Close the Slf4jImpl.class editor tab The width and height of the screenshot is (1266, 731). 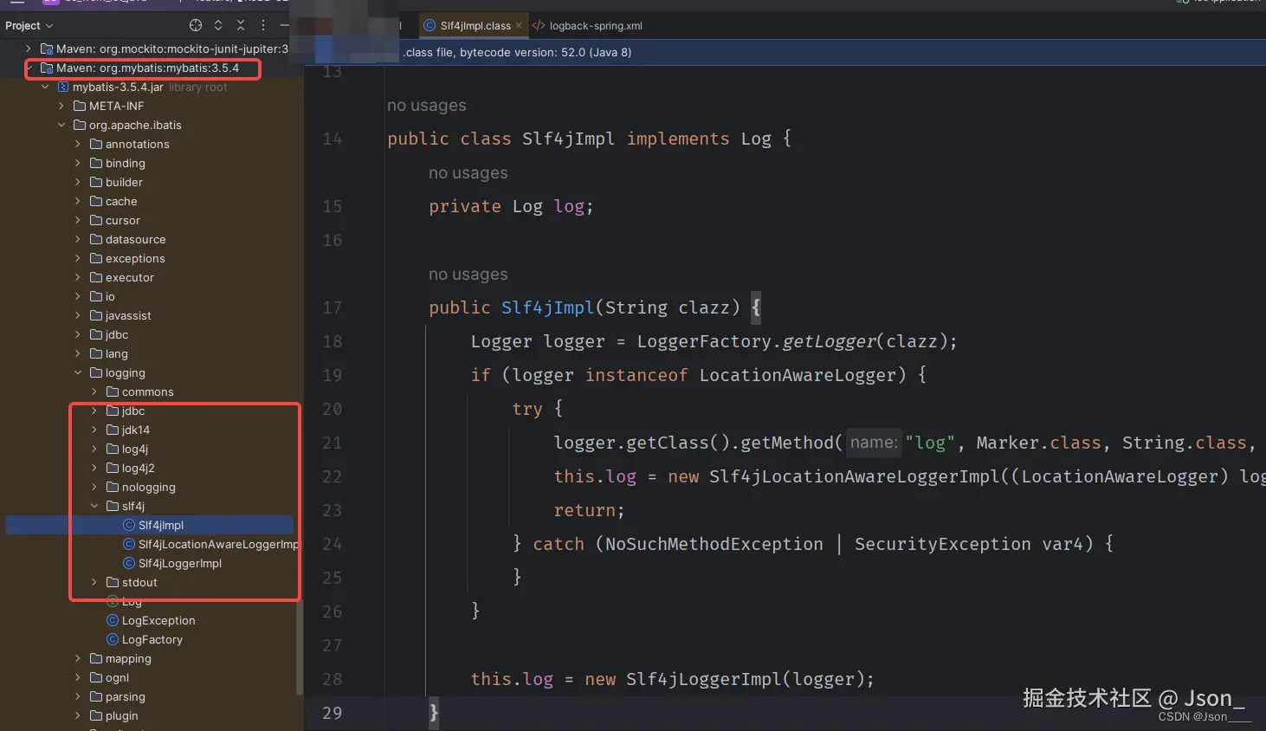(x=519, y=25)
